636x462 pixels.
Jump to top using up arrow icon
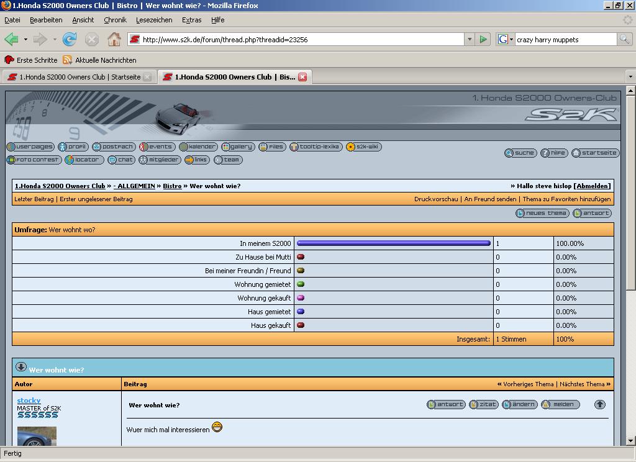pos(599,404)
